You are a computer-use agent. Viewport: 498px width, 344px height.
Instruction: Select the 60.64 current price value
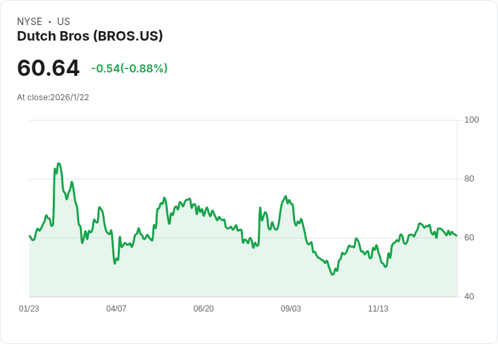(x=48, y=68)
